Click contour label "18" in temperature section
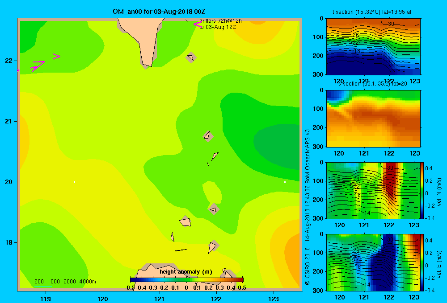The width and height of the screenshot is (447, 303). (357, 51)
